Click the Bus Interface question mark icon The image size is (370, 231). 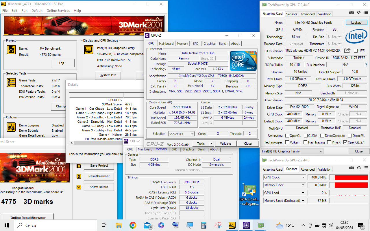[366, 65]
